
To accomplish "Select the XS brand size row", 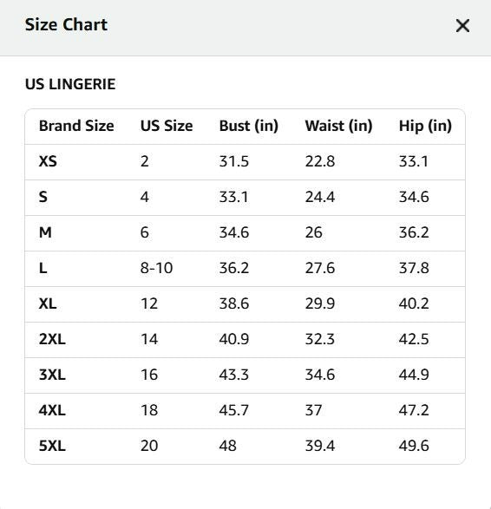I will click(245, 162).
